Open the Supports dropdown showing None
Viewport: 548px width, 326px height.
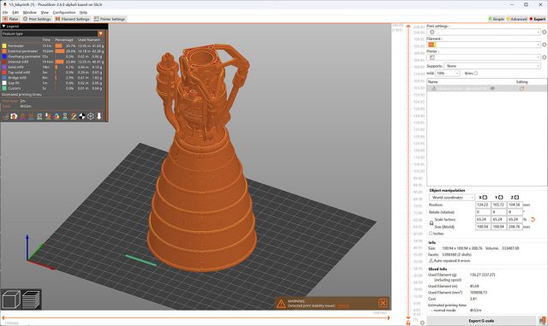click(492, 66)
